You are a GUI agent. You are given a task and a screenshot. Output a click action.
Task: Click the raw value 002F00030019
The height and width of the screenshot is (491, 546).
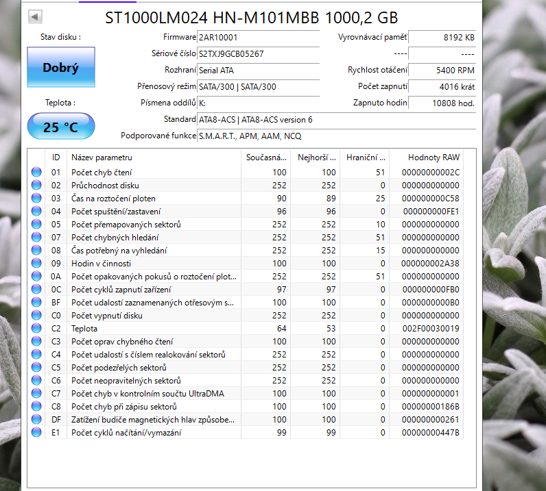(431, 328)
